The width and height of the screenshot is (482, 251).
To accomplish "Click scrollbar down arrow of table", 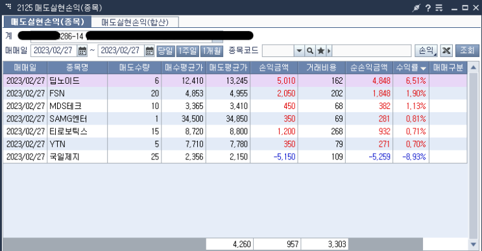I will [x=474, y=245].
